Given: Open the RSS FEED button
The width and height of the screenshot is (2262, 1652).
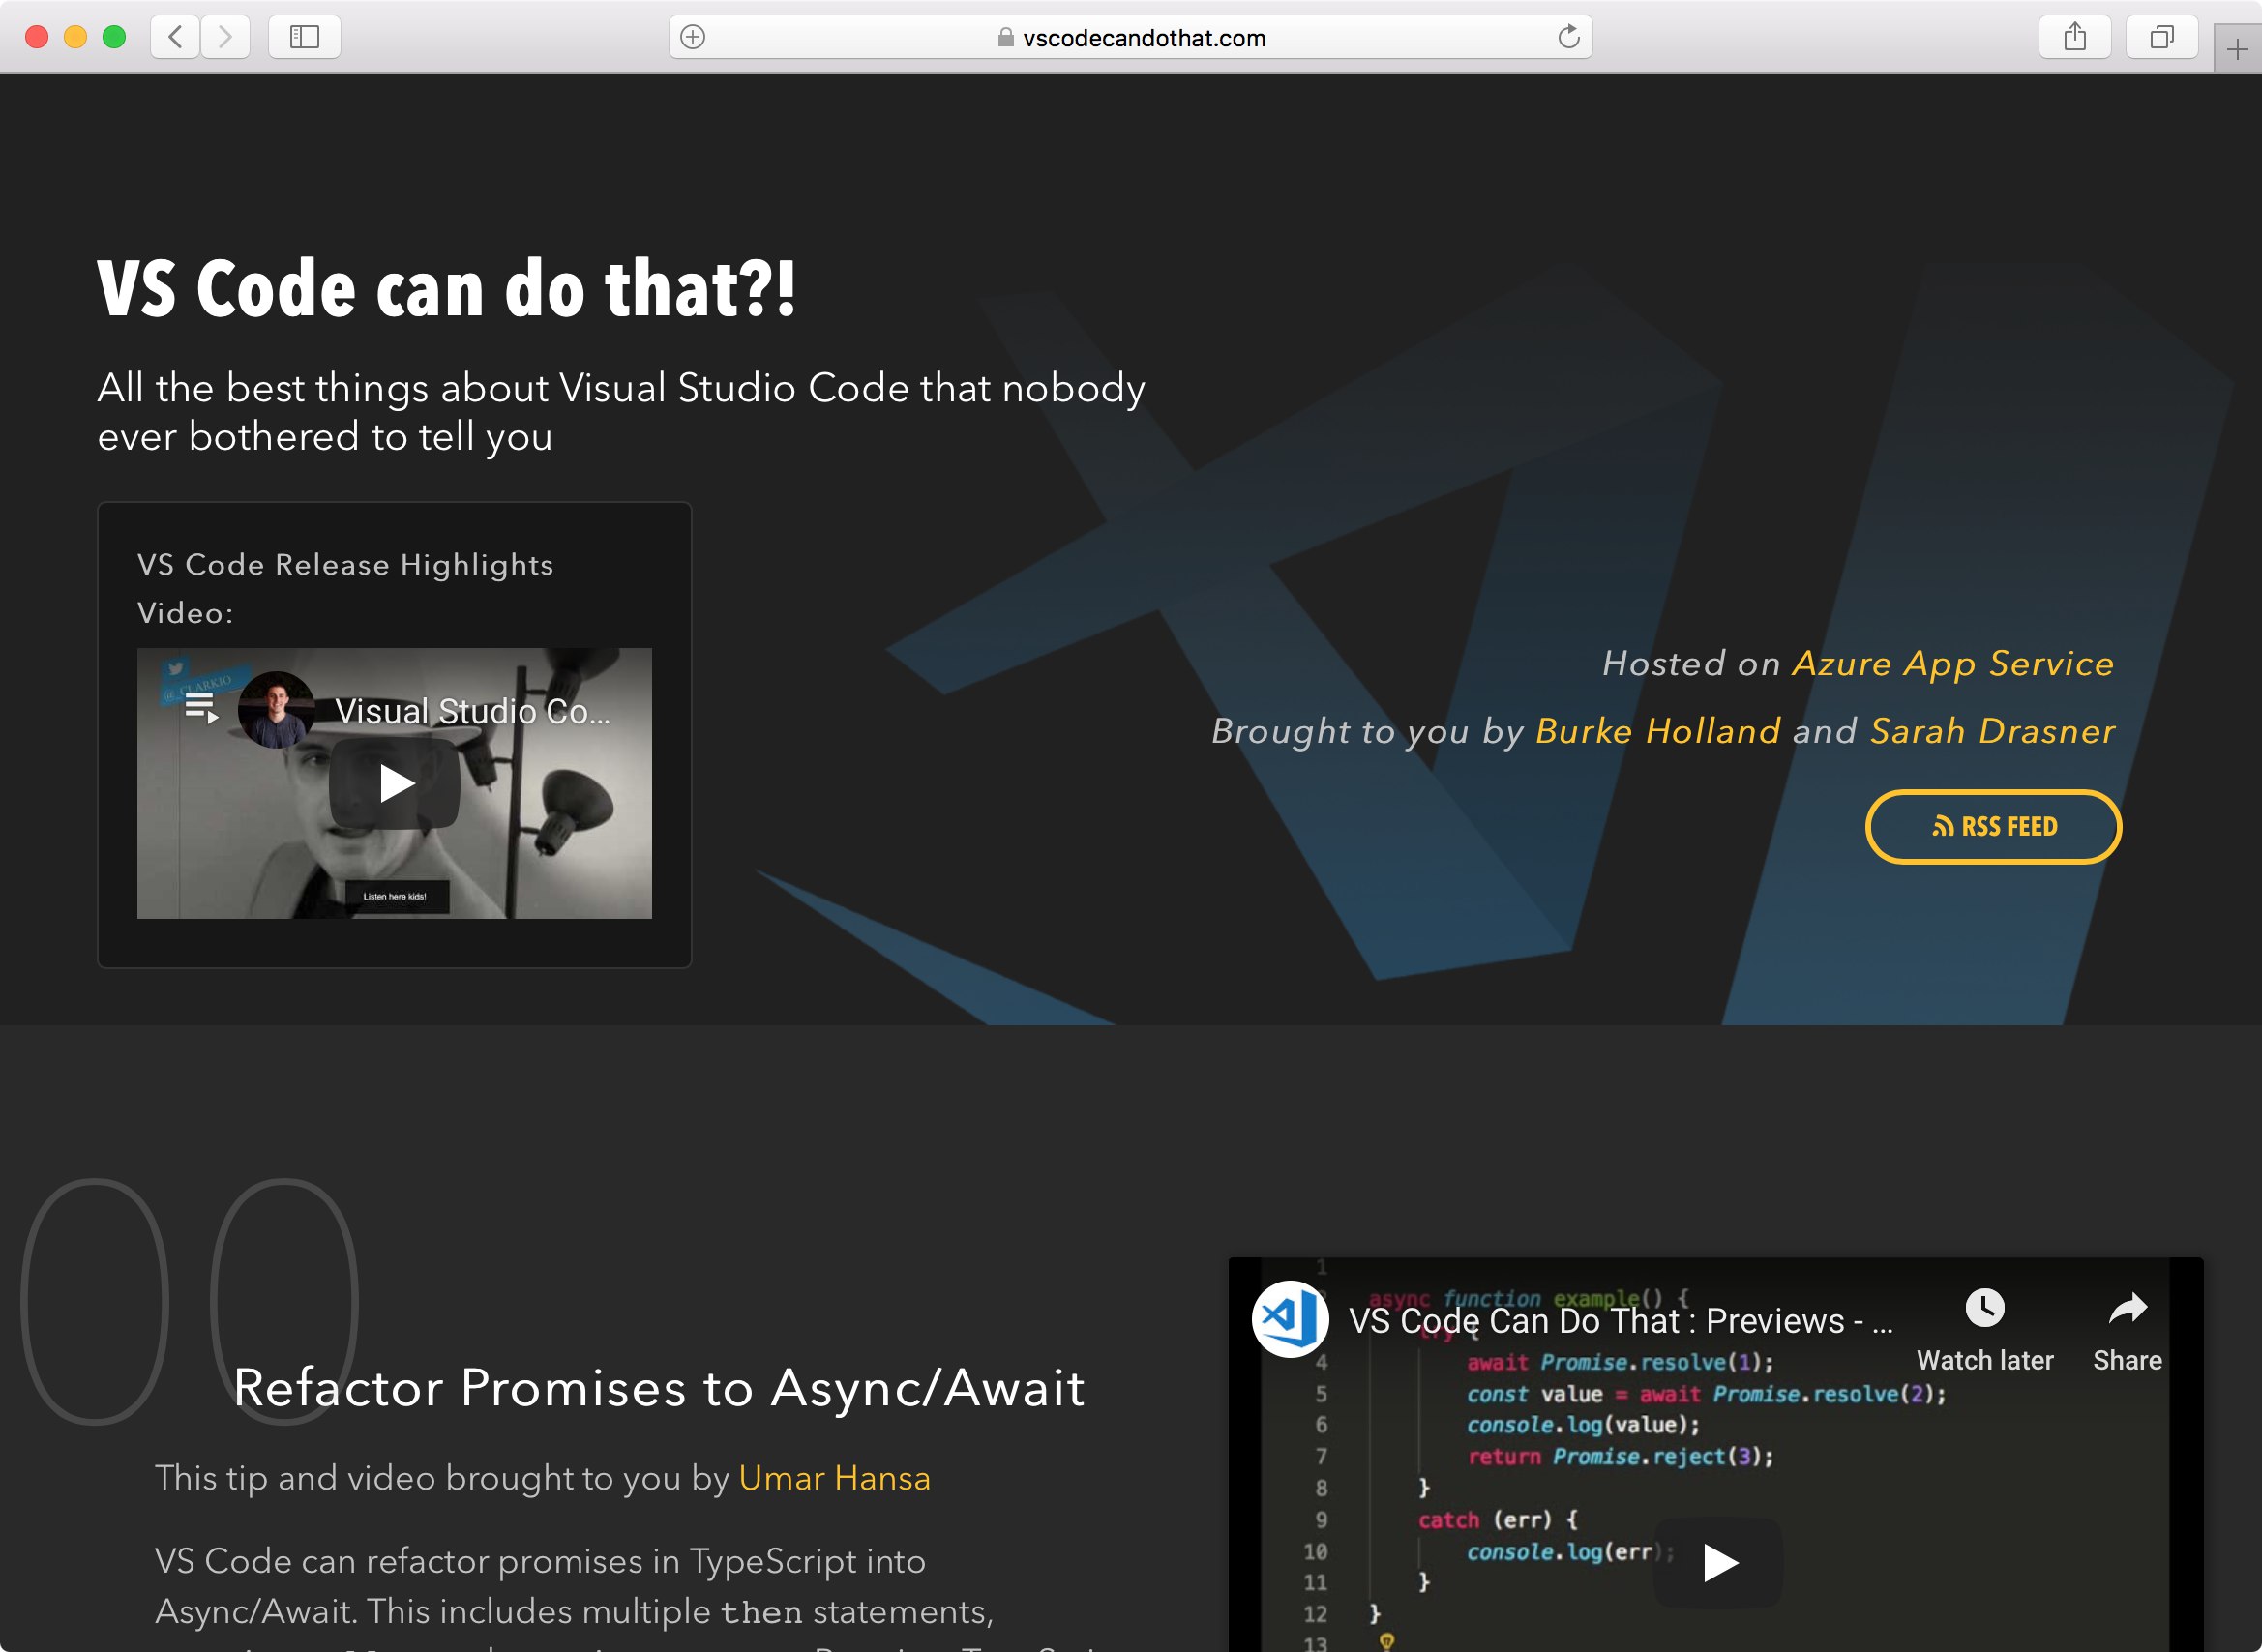Looking at the screenshot, I should 1993,826.
